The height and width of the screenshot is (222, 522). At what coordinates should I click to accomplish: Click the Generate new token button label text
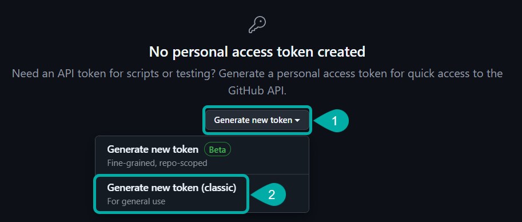(x=253, y=120)
